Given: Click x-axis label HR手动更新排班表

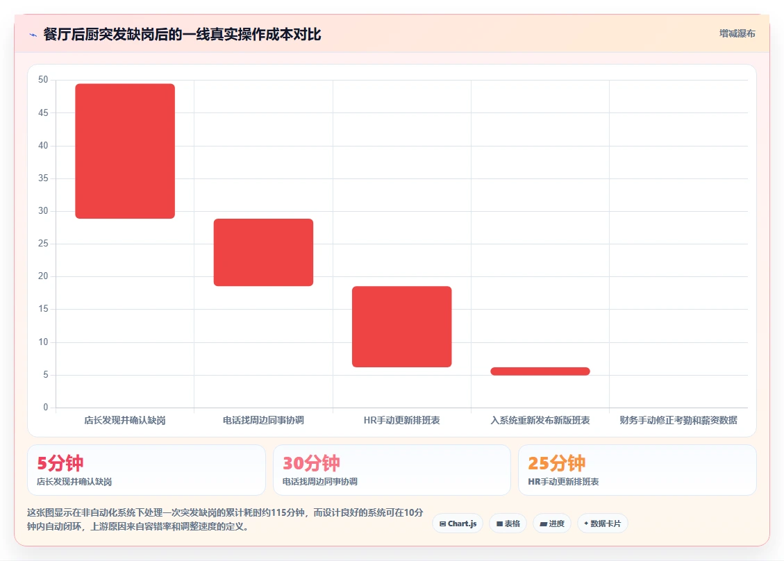Looking at the screenshot, I should (402, 420).
